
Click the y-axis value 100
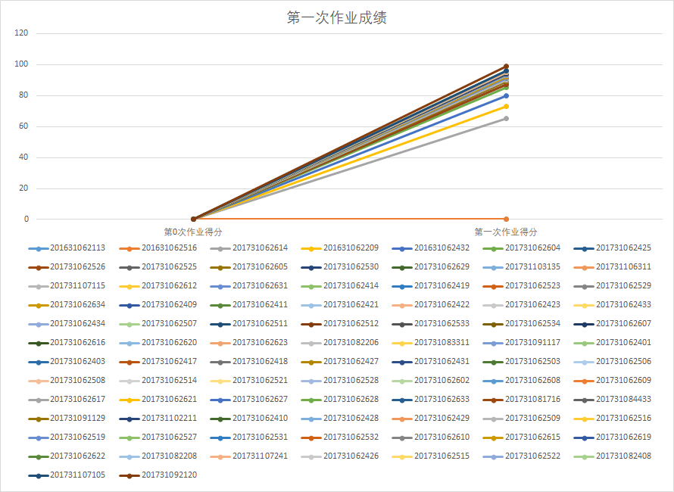pyautogui.click(x=21, y=64)
